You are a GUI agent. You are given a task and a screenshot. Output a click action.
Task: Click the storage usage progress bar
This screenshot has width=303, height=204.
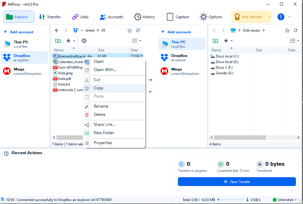pos(231,200)
